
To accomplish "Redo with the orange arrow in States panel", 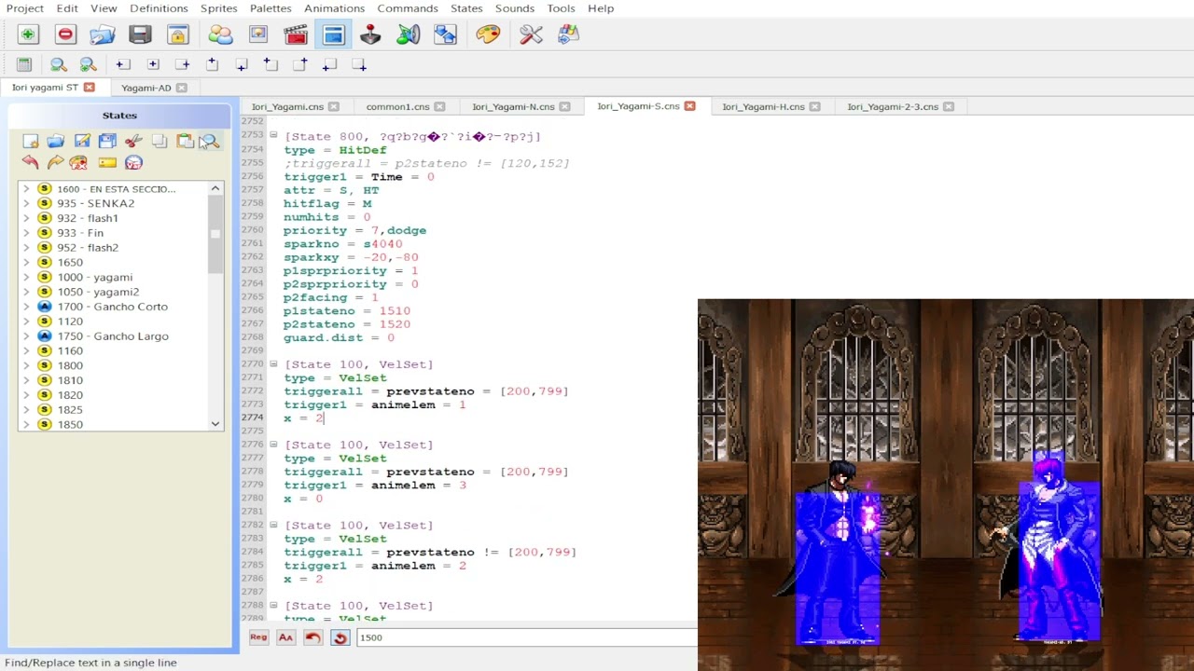I will coord(56,163).
